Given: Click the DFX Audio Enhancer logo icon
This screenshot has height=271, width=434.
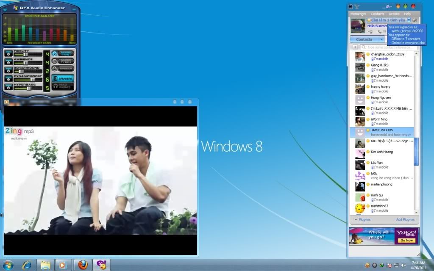Looking at the screenshot, I should (16, 8).
